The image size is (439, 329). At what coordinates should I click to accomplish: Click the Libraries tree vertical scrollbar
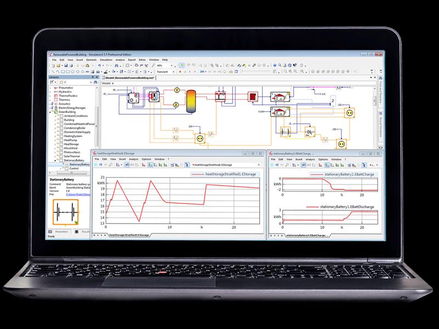tap(97, 126)
